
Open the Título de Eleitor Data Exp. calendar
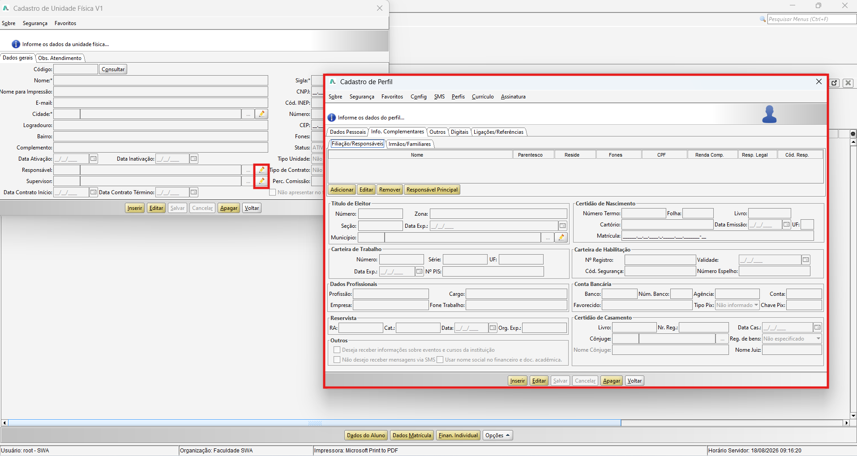tap(563, 226)
